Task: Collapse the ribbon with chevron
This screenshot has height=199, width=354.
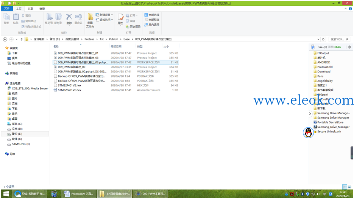Action: (345, 9)
